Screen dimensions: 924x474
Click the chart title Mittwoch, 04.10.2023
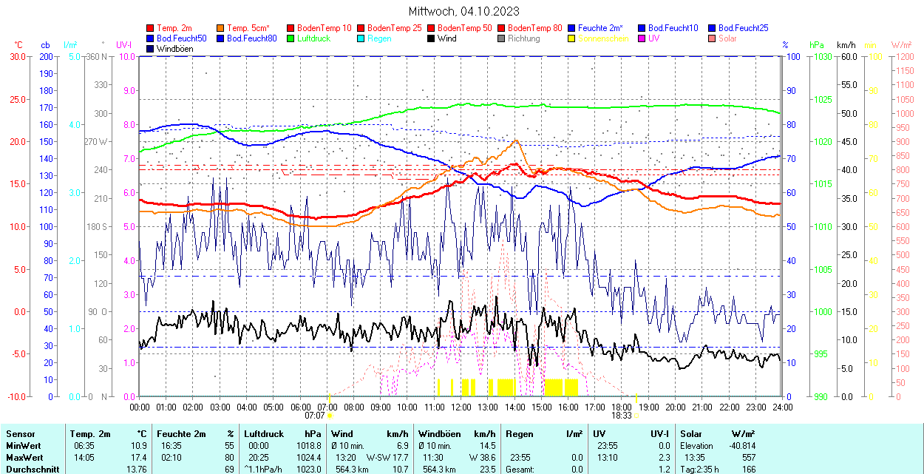coord(463,11)
